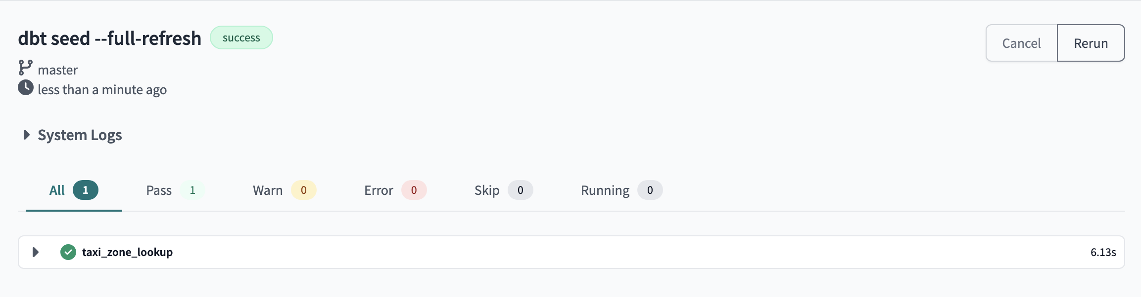Click the success status badge
The width and height of the screenshot is (1141, 297).
241,37
